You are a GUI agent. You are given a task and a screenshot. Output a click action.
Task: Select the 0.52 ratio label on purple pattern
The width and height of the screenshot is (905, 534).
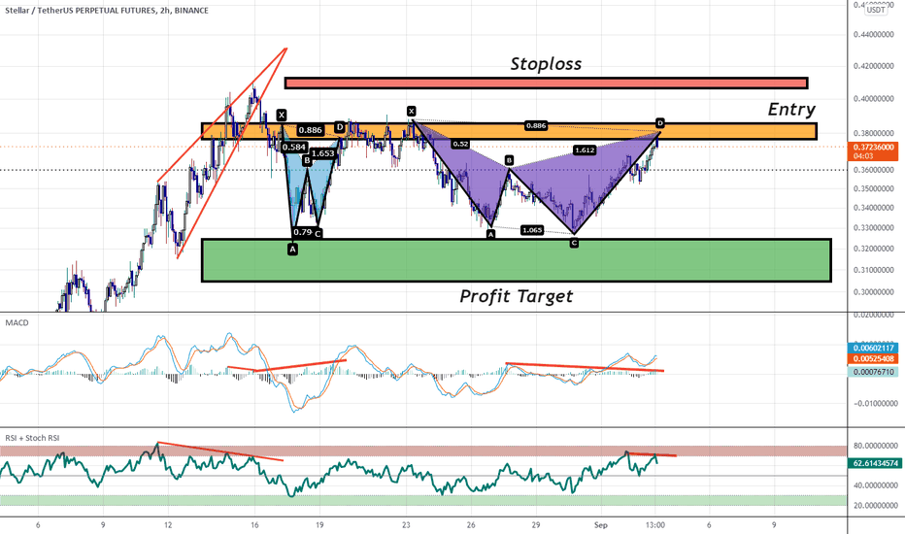click(460, 144)
